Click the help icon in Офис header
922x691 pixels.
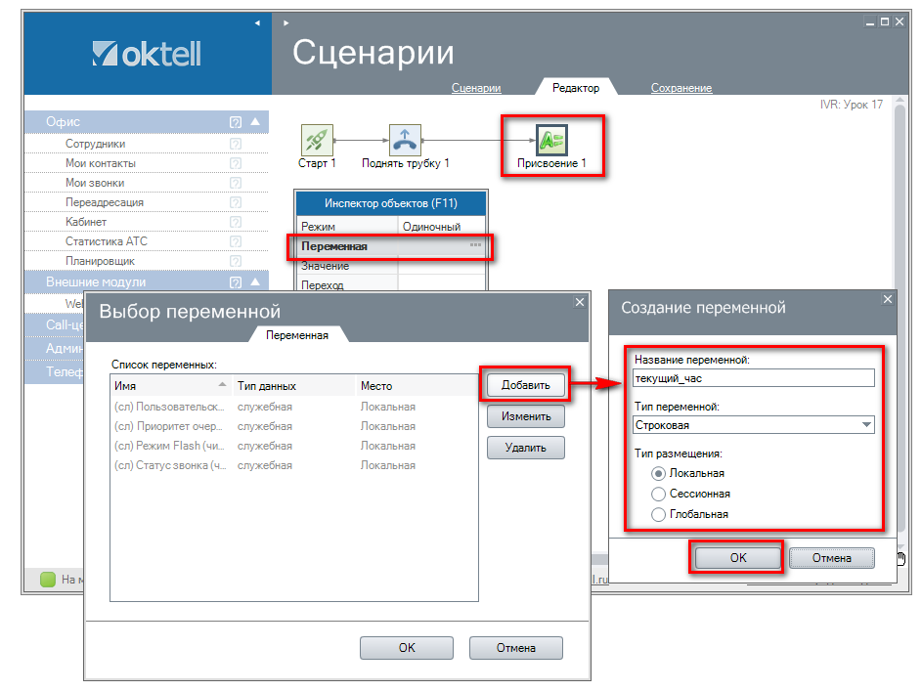[x=235, y=122]
